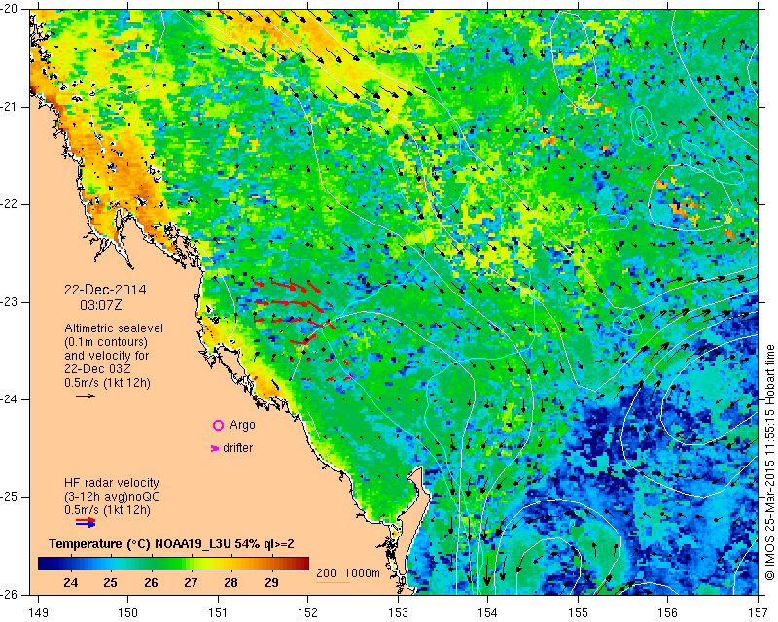
Task: Click the longitude axis label 156
Action: point(668,613)
